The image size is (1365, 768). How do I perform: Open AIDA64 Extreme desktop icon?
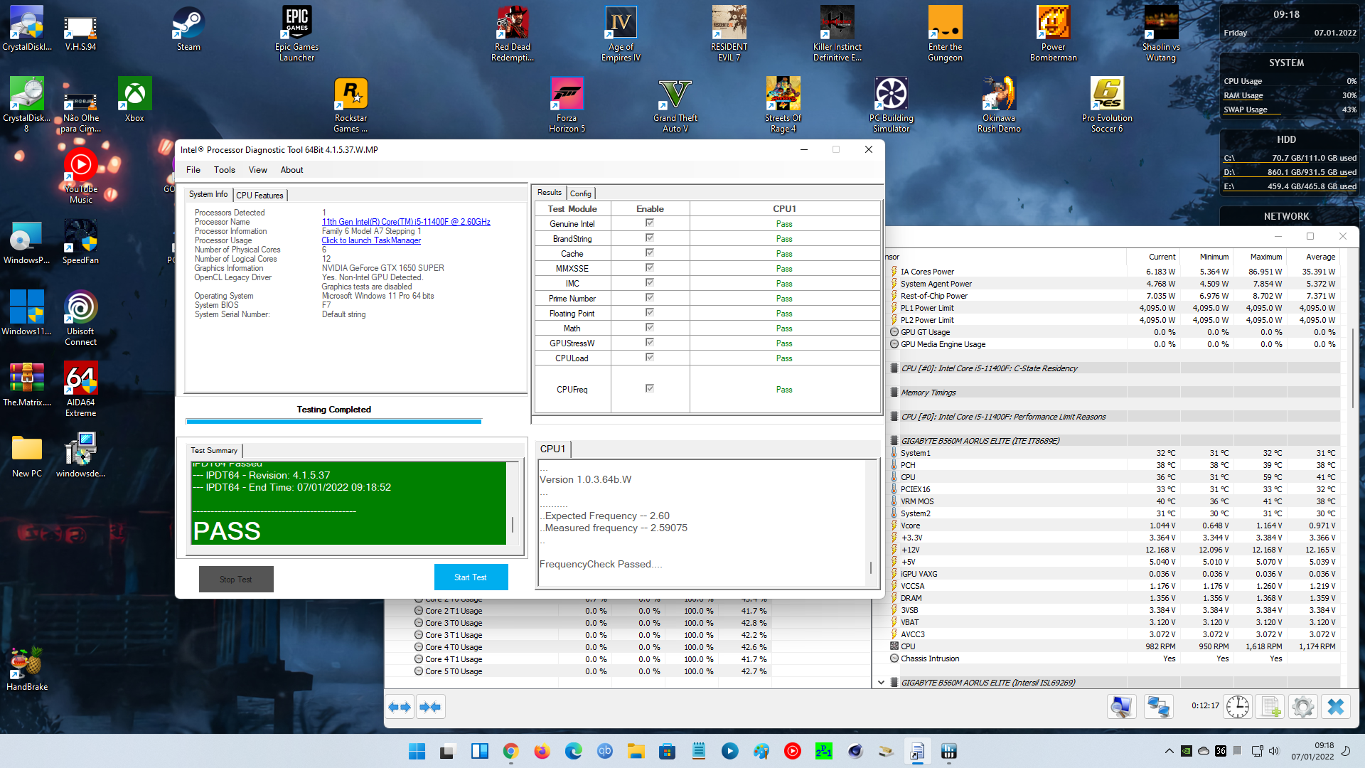80,389
